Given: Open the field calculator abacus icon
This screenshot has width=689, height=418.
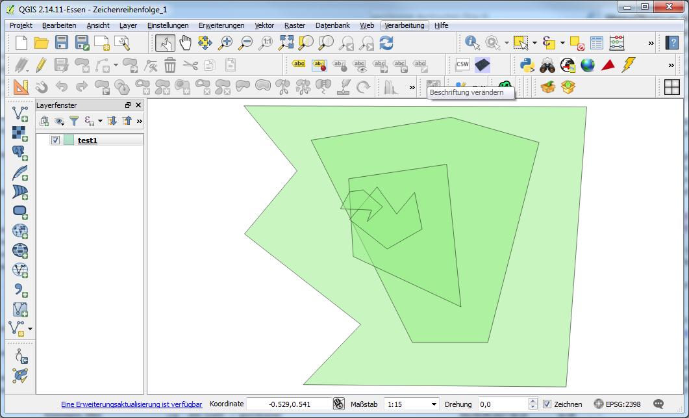Looking at the screenshot, I should (617, 43).
